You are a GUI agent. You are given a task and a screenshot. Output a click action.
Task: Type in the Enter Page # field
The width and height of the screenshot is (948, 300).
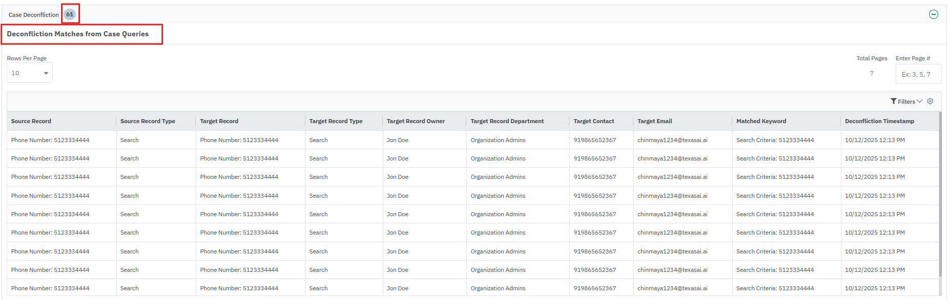pos(918,74)
